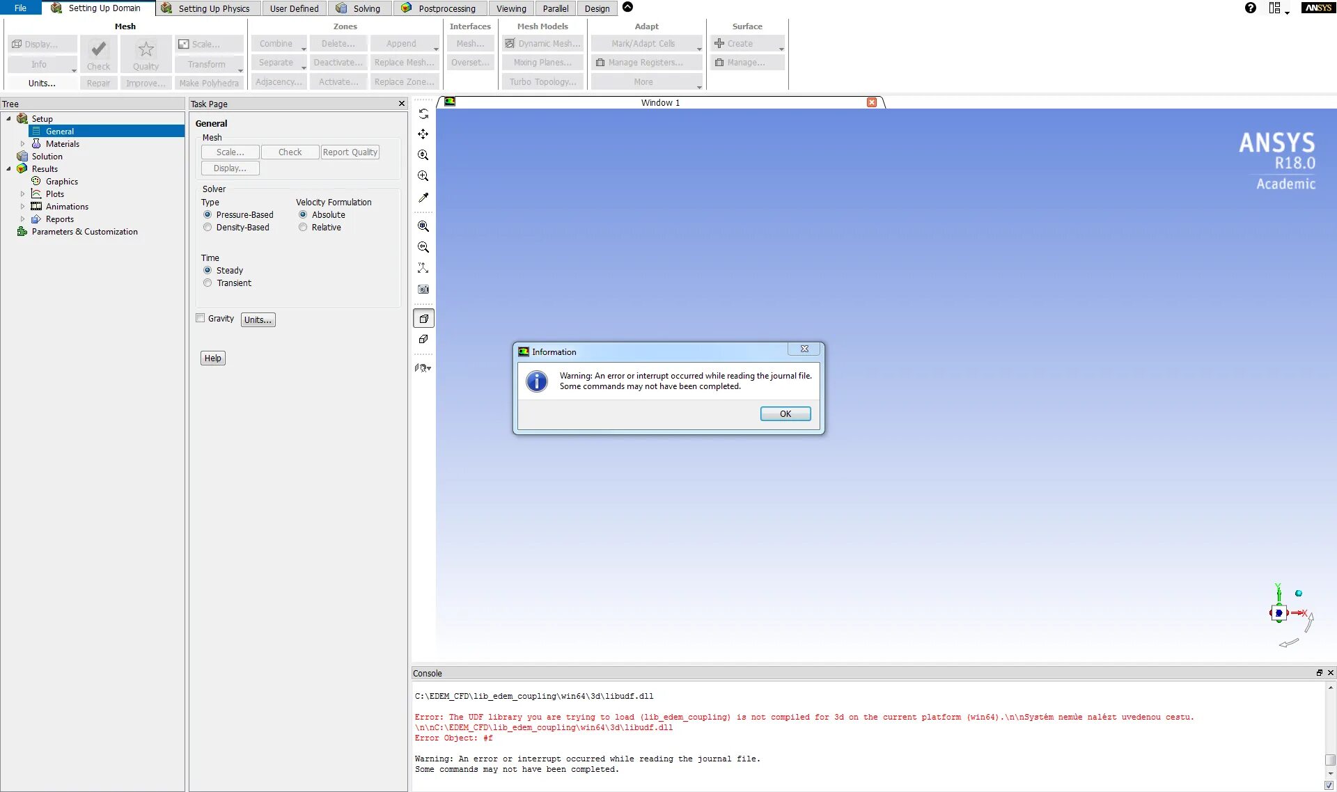The image size is (1337, 792).
Task: Click Fit to Window magnifier icon
Action: (423, 226)
